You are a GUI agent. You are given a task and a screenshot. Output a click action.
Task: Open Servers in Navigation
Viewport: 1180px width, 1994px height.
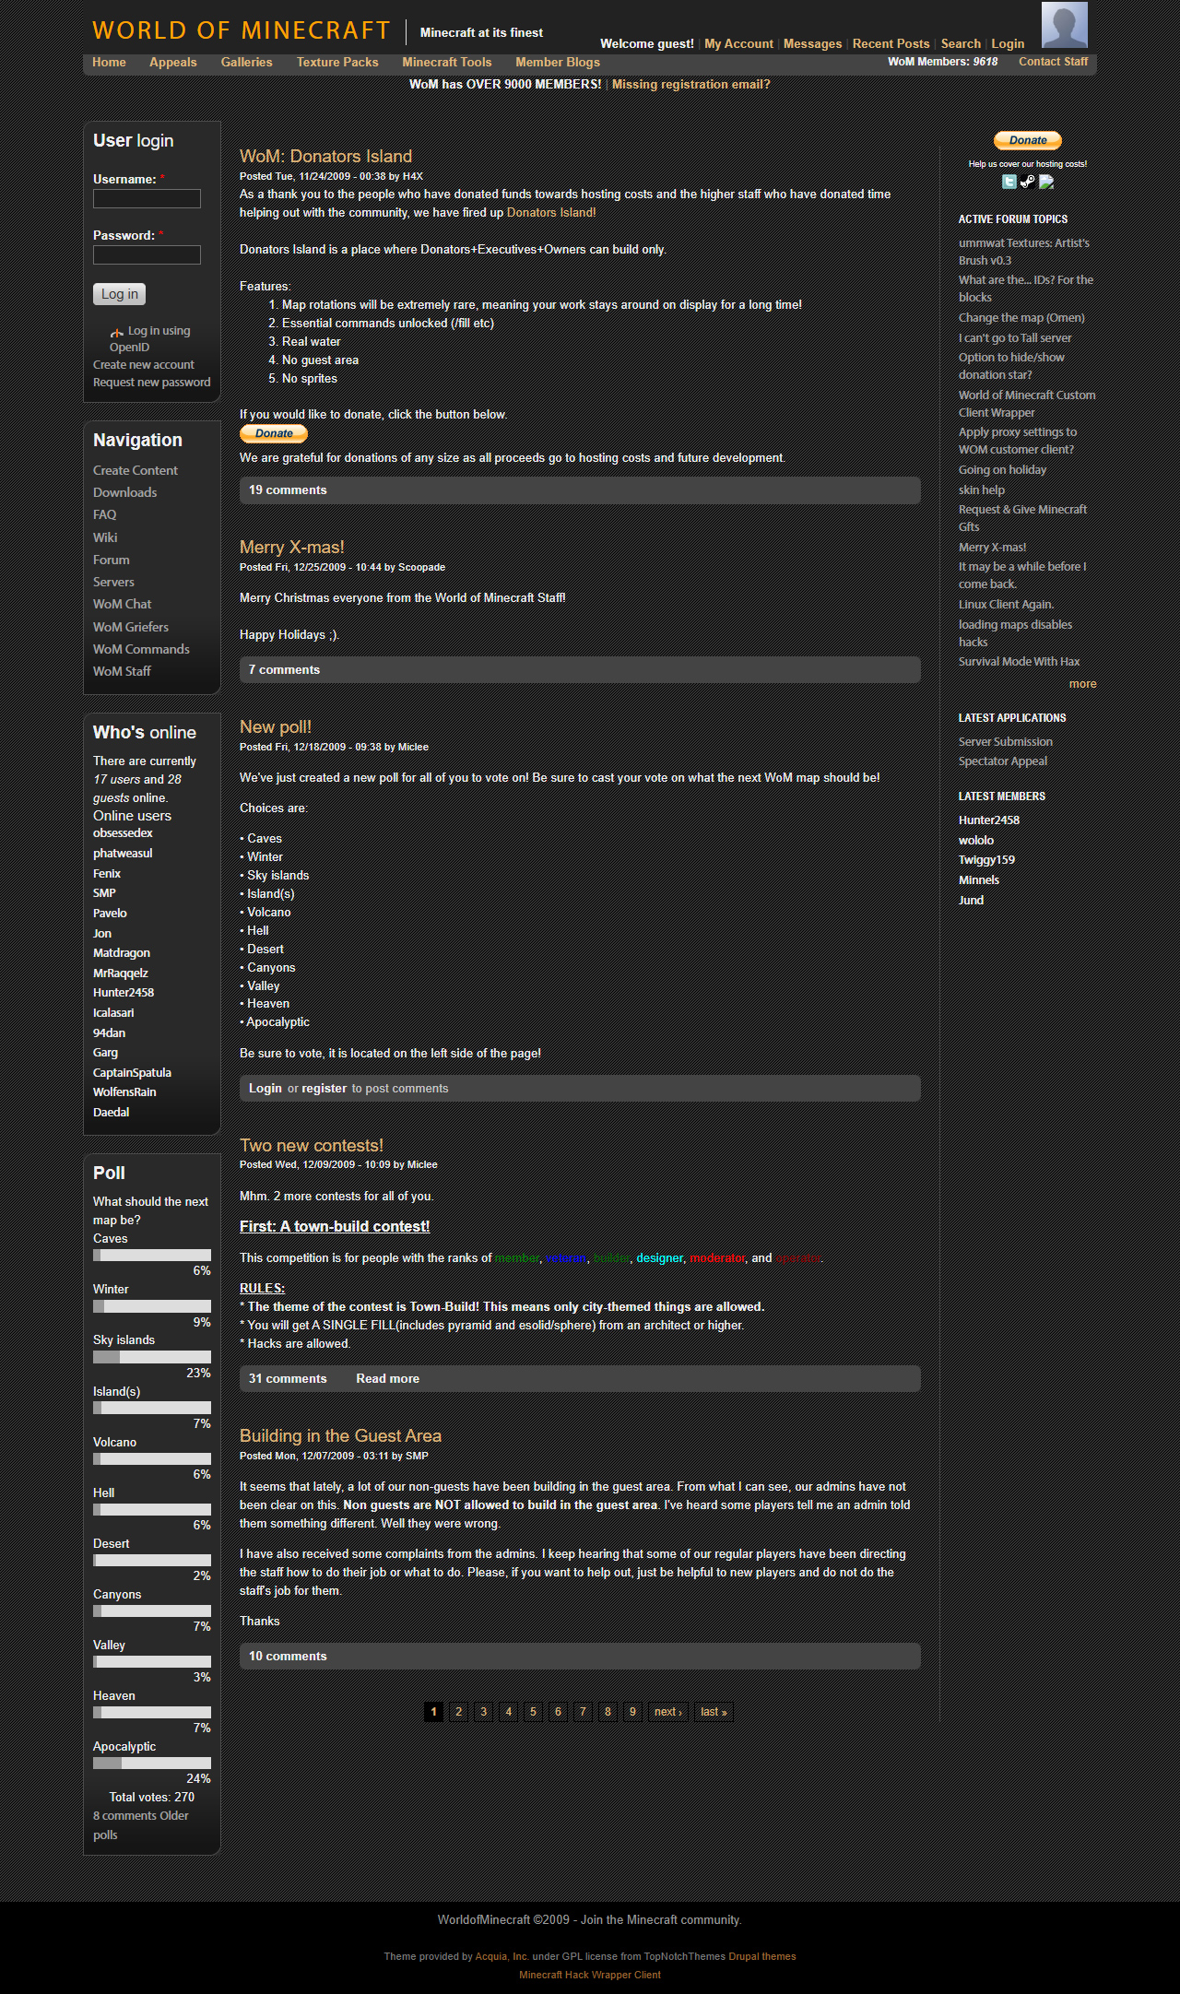pyautogui.click(x=113, y=582)
